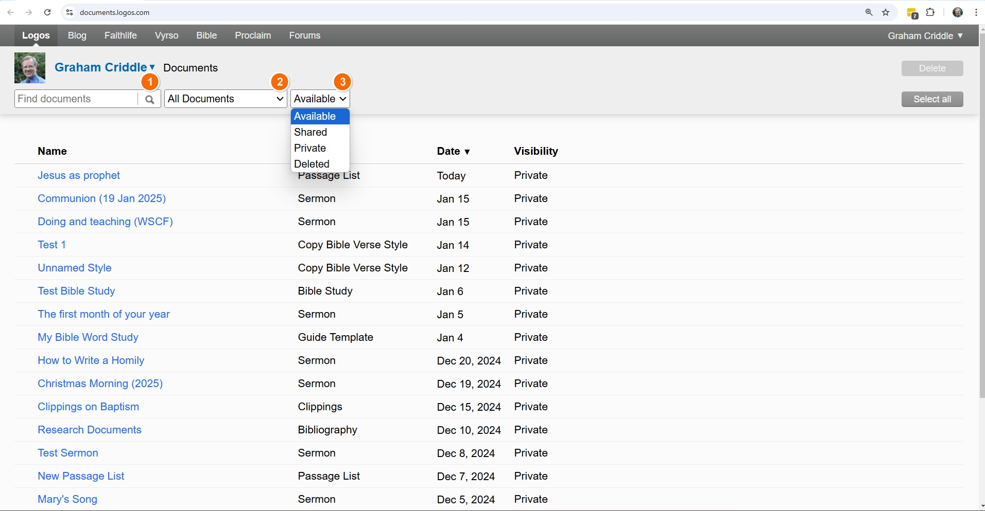This screenshot has width=985, height=511.
Task: Choose Deleted in the dropdown list
Action: [x=320, y=164]
